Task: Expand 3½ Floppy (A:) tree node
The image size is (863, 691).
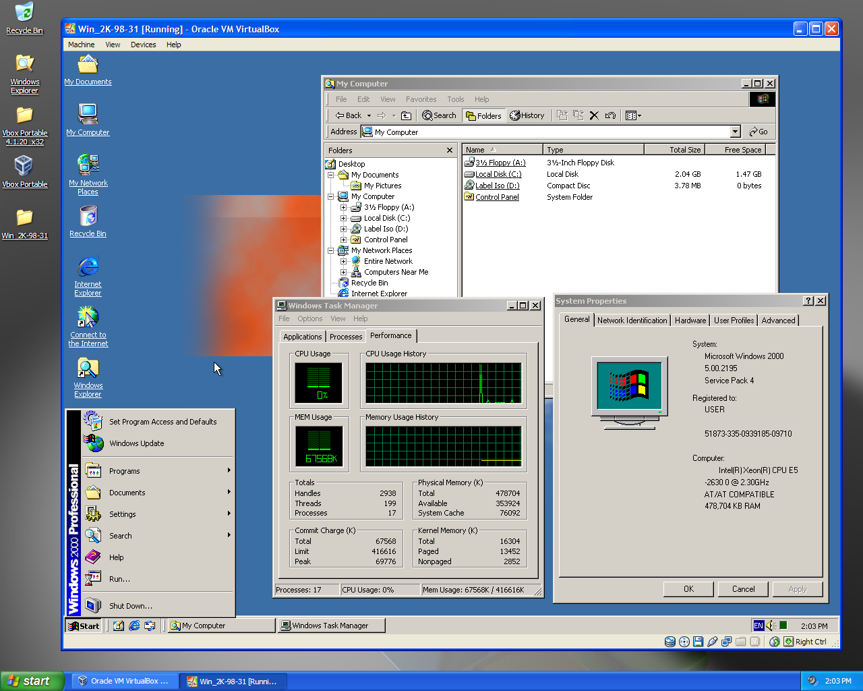Action: pos(344,207)
